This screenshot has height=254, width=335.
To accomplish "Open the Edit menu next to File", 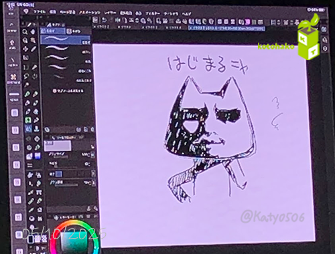I will click(52, 12).
